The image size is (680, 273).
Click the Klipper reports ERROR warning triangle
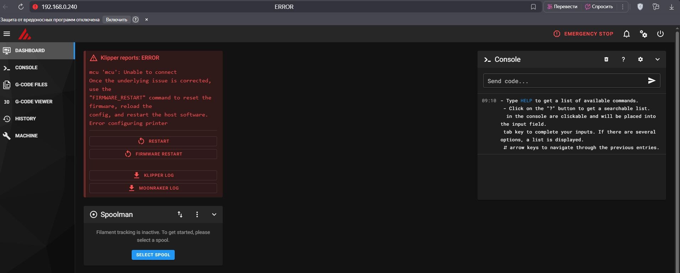[x=94, y=58]
